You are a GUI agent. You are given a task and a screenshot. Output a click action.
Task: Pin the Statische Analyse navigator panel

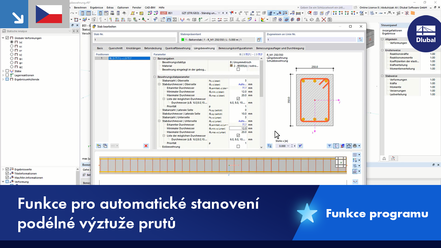click(x=72, y=25)
